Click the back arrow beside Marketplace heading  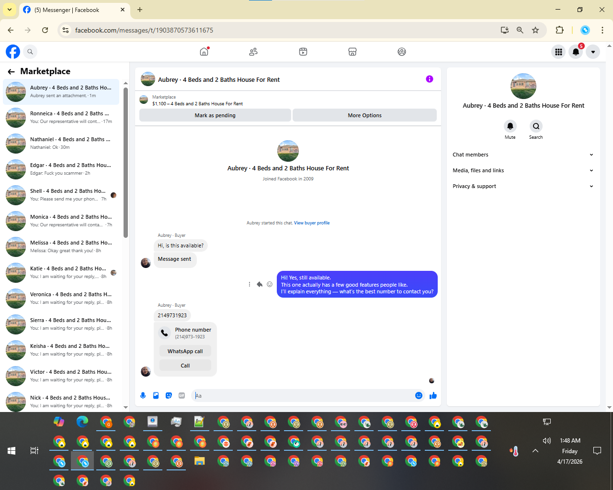tap(11, 72)
